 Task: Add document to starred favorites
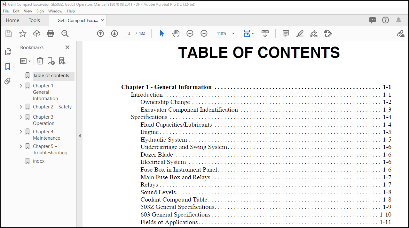point(23,33)
